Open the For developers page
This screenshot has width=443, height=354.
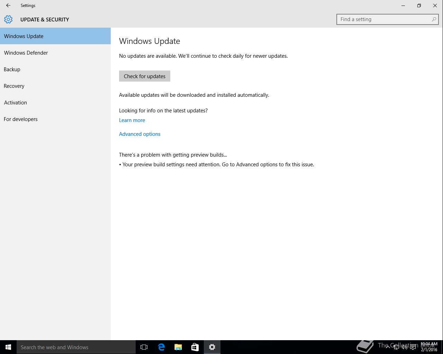[55, 119]
